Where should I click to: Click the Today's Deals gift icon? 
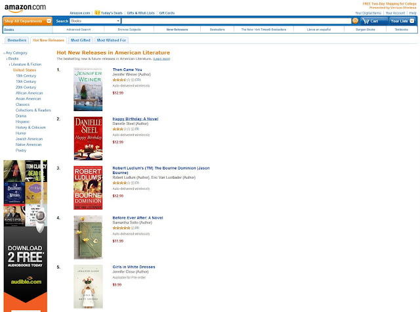pyautogui.click(x=97, y=12)
